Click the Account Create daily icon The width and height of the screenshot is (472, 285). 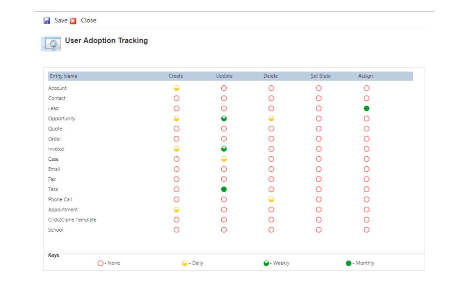point(176,88)
